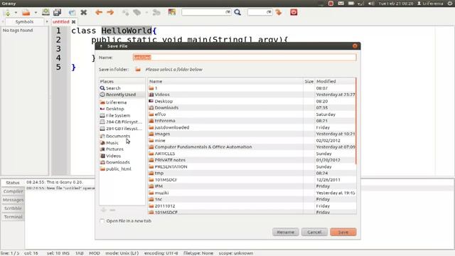Viewport: 455px width, 256px height.
Task: Click the sidebar tabs right scroll arrow
Action: pos(47,22)
